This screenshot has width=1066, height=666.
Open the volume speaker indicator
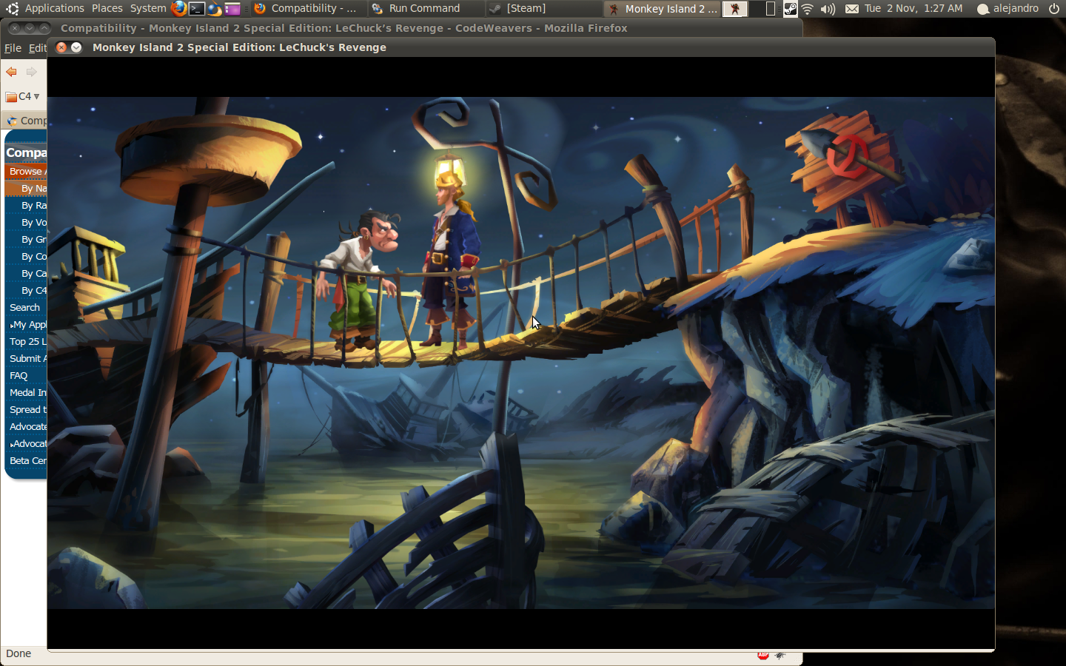click(x=828, y=9)
